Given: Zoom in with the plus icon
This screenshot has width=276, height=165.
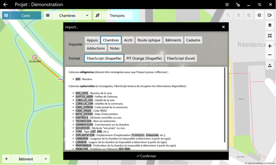Looking at the screenshot, I should (x=270, y=46).
